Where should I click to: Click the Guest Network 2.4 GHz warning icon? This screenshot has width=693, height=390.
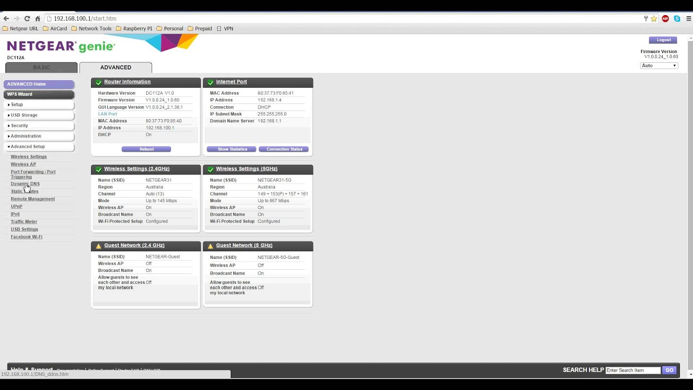pyautogui.click(x=99, y=246)
